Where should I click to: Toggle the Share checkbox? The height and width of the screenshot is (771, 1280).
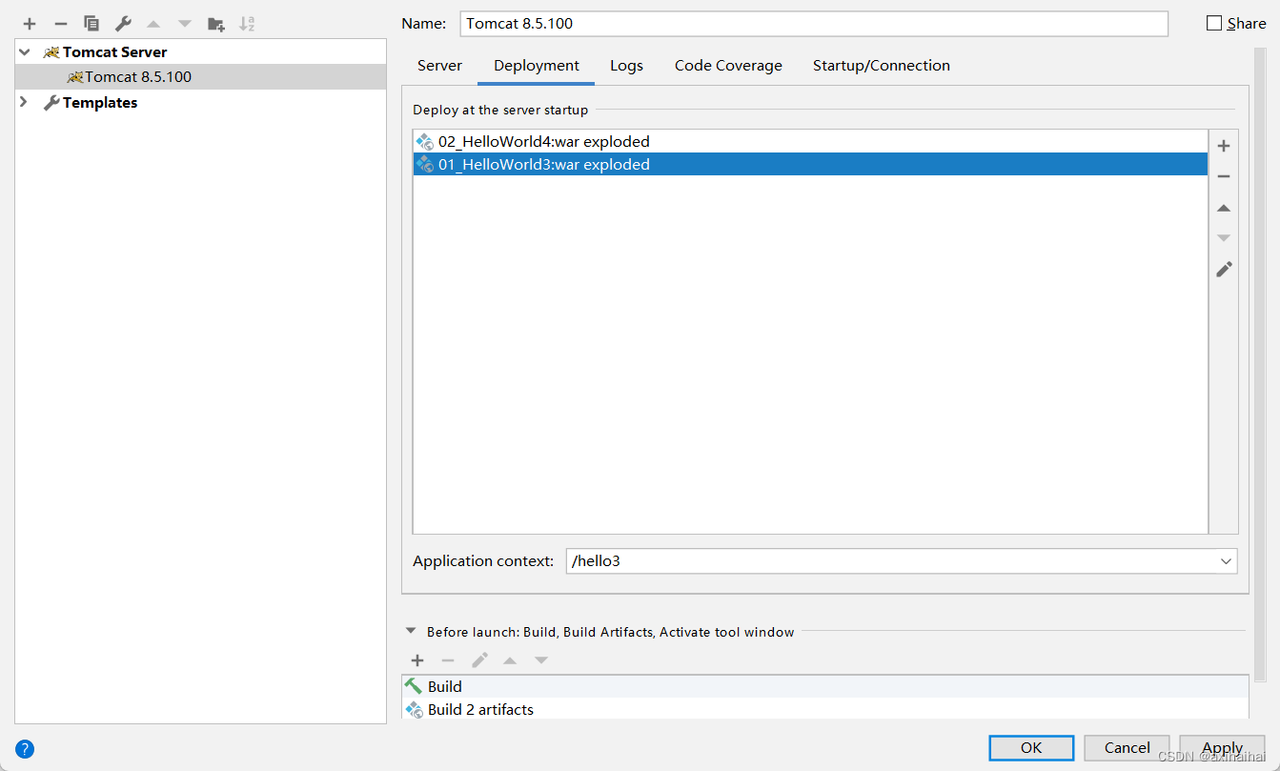[x=1214, y=23]
